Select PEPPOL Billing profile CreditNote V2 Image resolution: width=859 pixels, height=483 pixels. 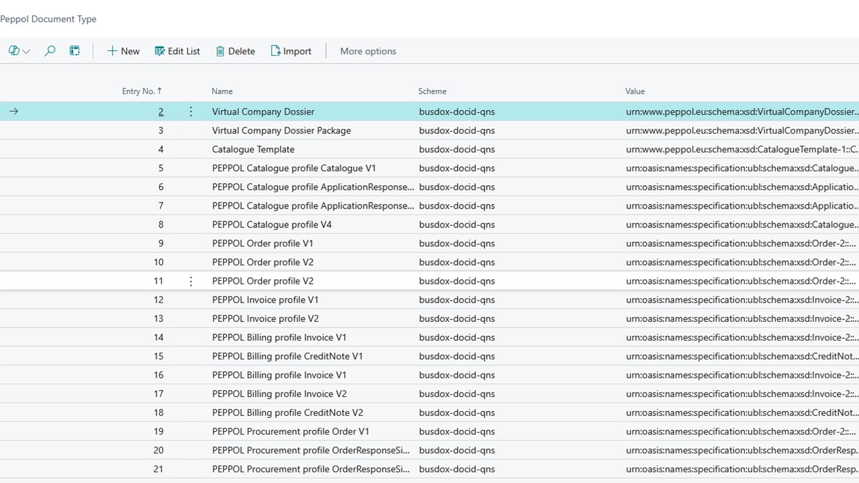pos(287,413)
